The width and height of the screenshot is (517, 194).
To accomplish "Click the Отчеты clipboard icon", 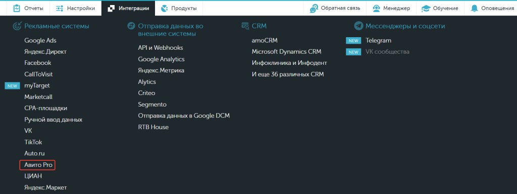I will pyautogui.click(x=17, y=8).
